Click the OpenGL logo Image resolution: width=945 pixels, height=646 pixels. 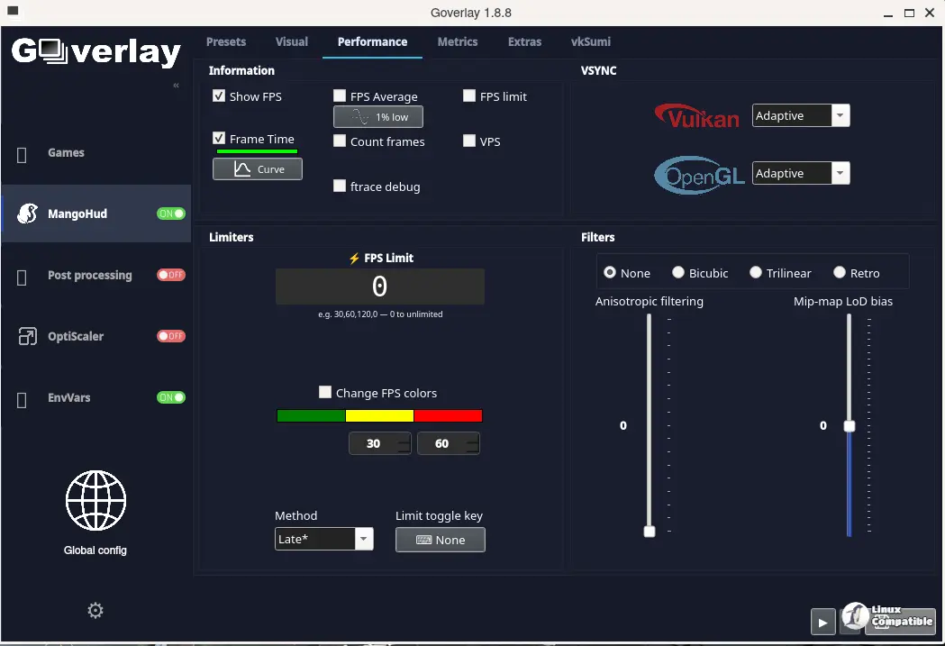[x=699, y=175]
